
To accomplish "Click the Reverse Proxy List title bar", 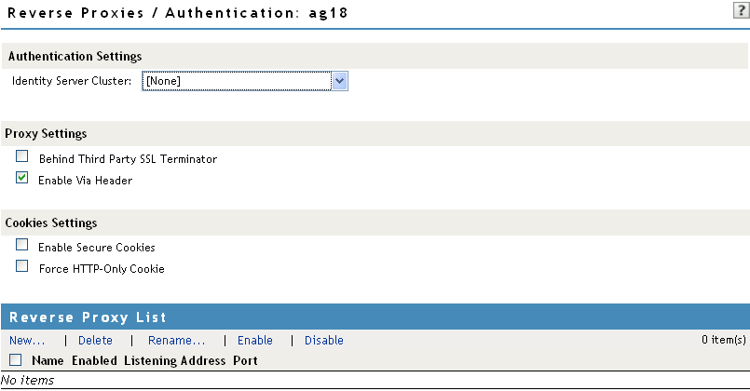I will click(375, 317).
